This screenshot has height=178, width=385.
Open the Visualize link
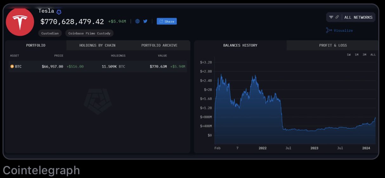(343, 30)
